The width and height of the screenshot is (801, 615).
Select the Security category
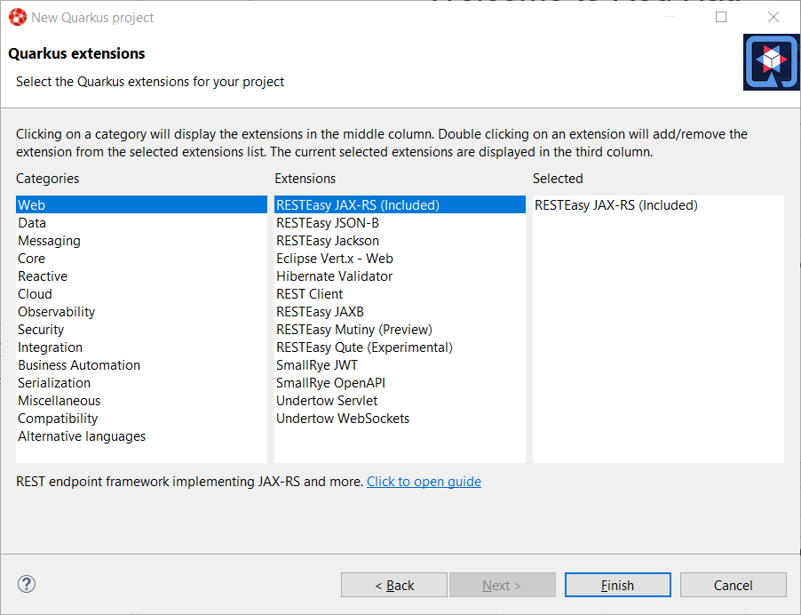click(141, 329)
